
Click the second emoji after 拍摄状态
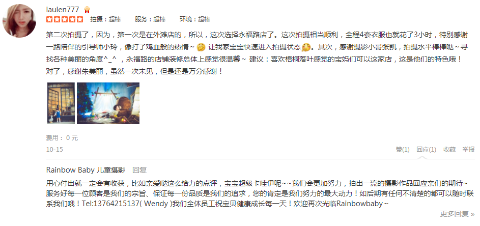tap(305, 47)
